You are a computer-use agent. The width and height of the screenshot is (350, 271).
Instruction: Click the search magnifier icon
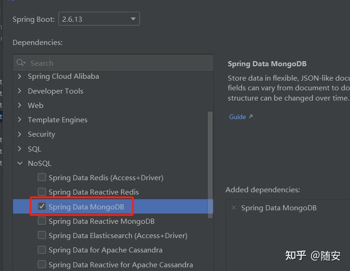(x=21, y=63)
